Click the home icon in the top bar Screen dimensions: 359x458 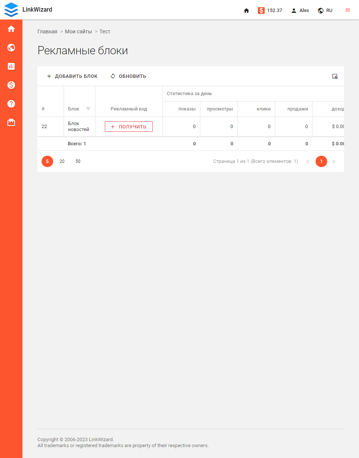[x=246, y=10]
